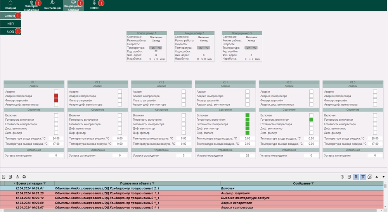Click the print icon in alarm toolbar
Image resolution: width=388 pixels, height=212 pixels.
coord(24,177)
